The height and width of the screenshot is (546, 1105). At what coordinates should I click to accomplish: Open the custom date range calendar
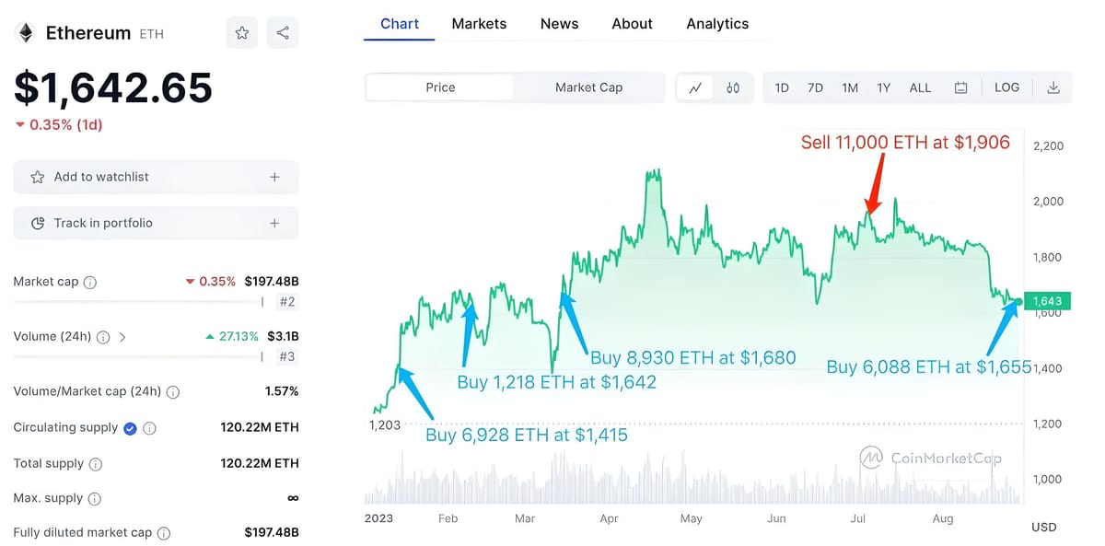pos(960,86)
